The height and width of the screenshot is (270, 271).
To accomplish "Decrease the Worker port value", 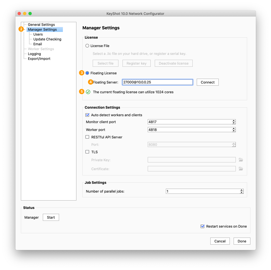I will coord(234,131).
